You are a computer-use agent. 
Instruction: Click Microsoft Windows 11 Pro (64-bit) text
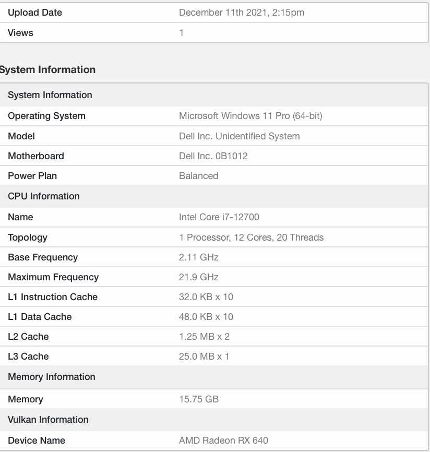(x=250, y=116)
